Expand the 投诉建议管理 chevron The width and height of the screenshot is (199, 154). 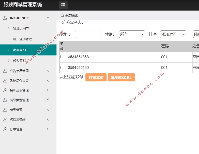pyautogui.click(x=48, y=90)
